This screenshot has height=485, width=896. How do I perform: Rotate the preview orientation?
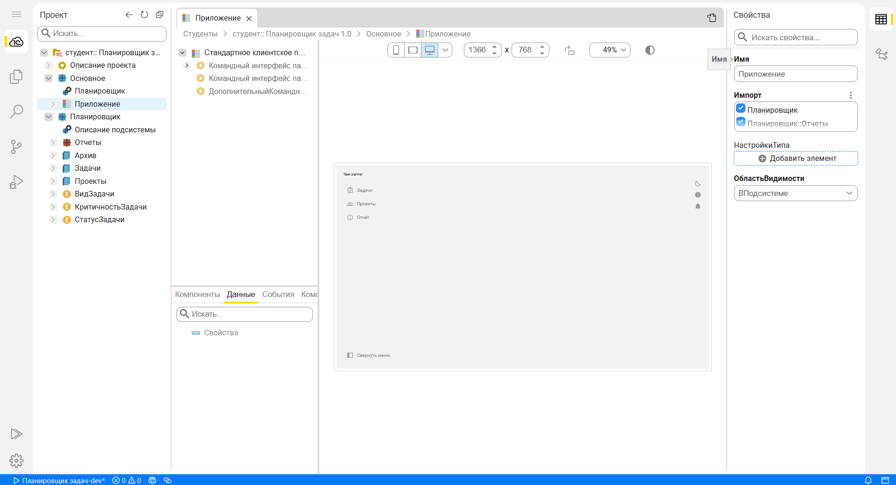click(569, 50)
